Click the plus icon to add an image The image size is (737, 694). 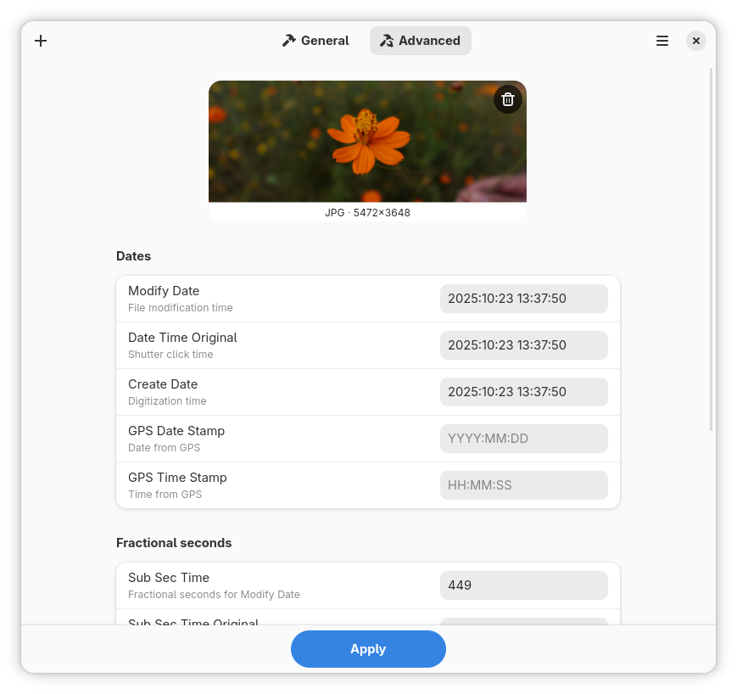[x=41, y=41]
